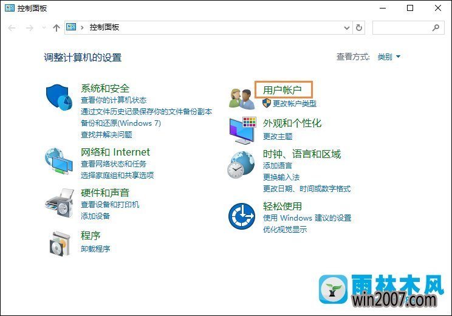Click the back arrow navigation button

point(12,28)
